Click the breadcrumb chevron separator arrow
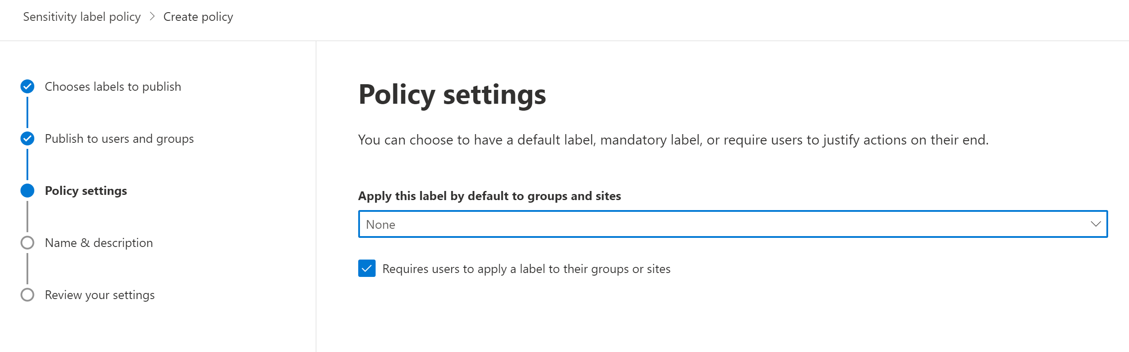1129x352 pixels. coord(152,16)
